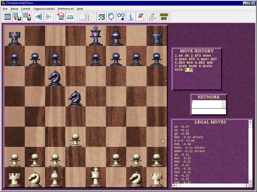Image resolution: width=257 pixels, height=192 pixels.
Task: Toggle show computer thinking
Action: click(111, 16)
